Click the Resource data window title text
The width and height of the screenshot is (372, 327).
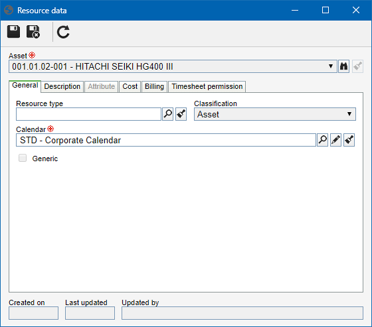tap(42, 11)
